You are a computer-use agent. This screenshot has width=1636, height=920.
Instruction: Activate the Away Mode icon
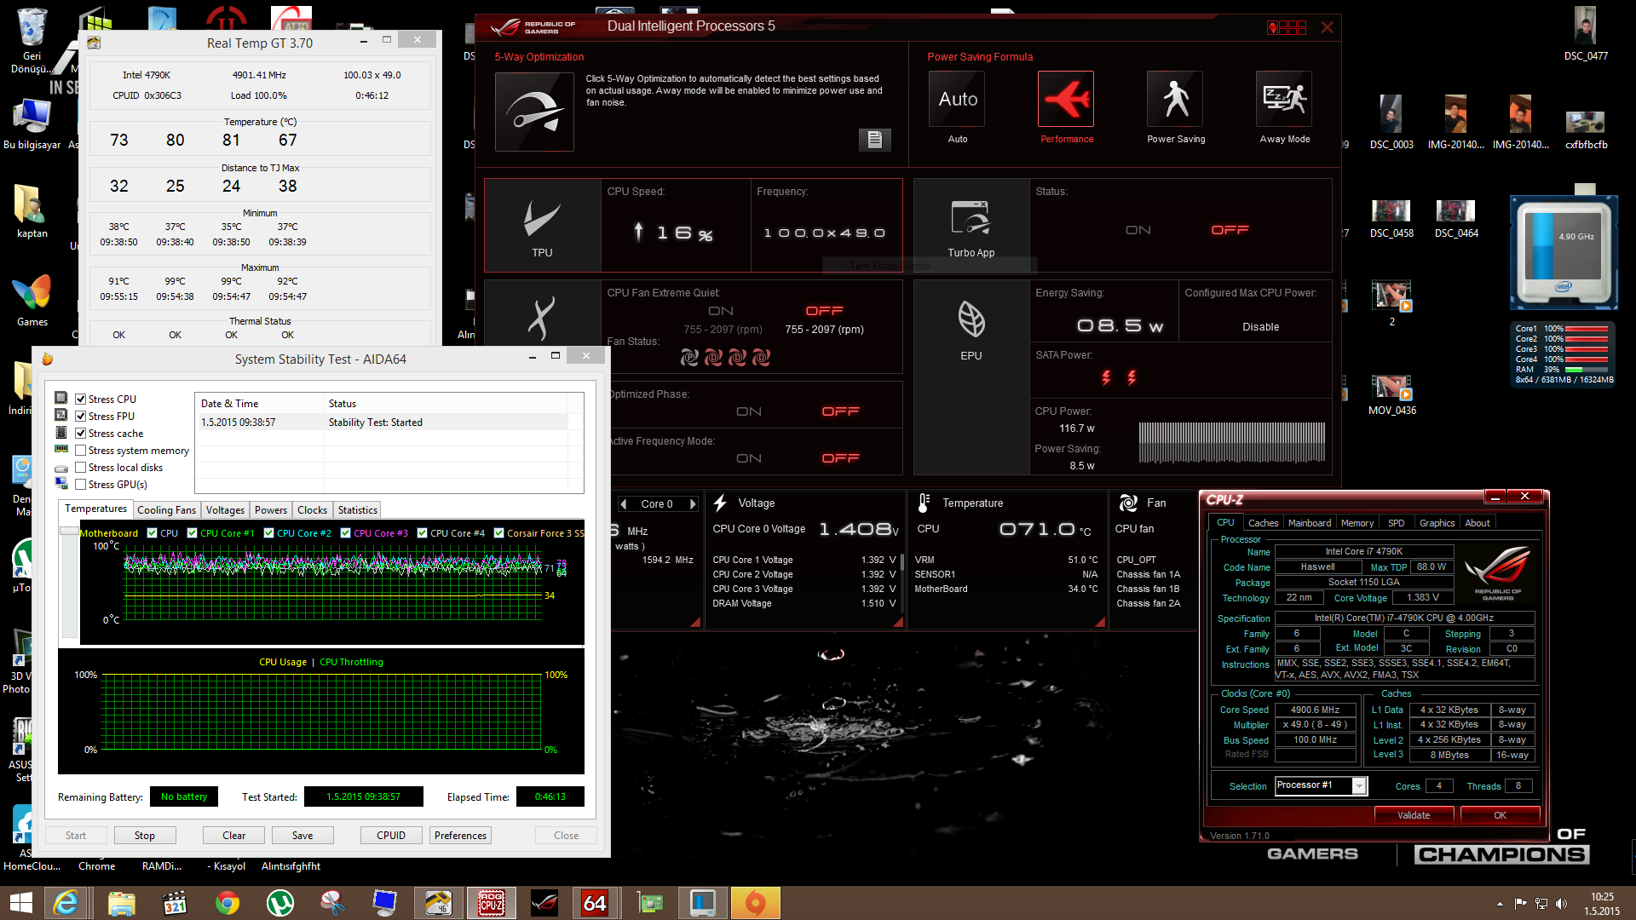pos(1284,100)
